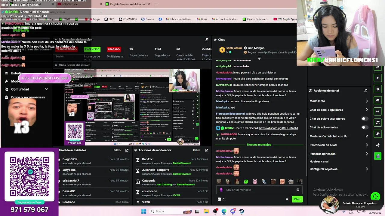Image resolution: width=385 pixels, height=216 pixels.
Task: Click the channel actions sidebar icon
Action: pyautogui.click(x=378, y=122)
